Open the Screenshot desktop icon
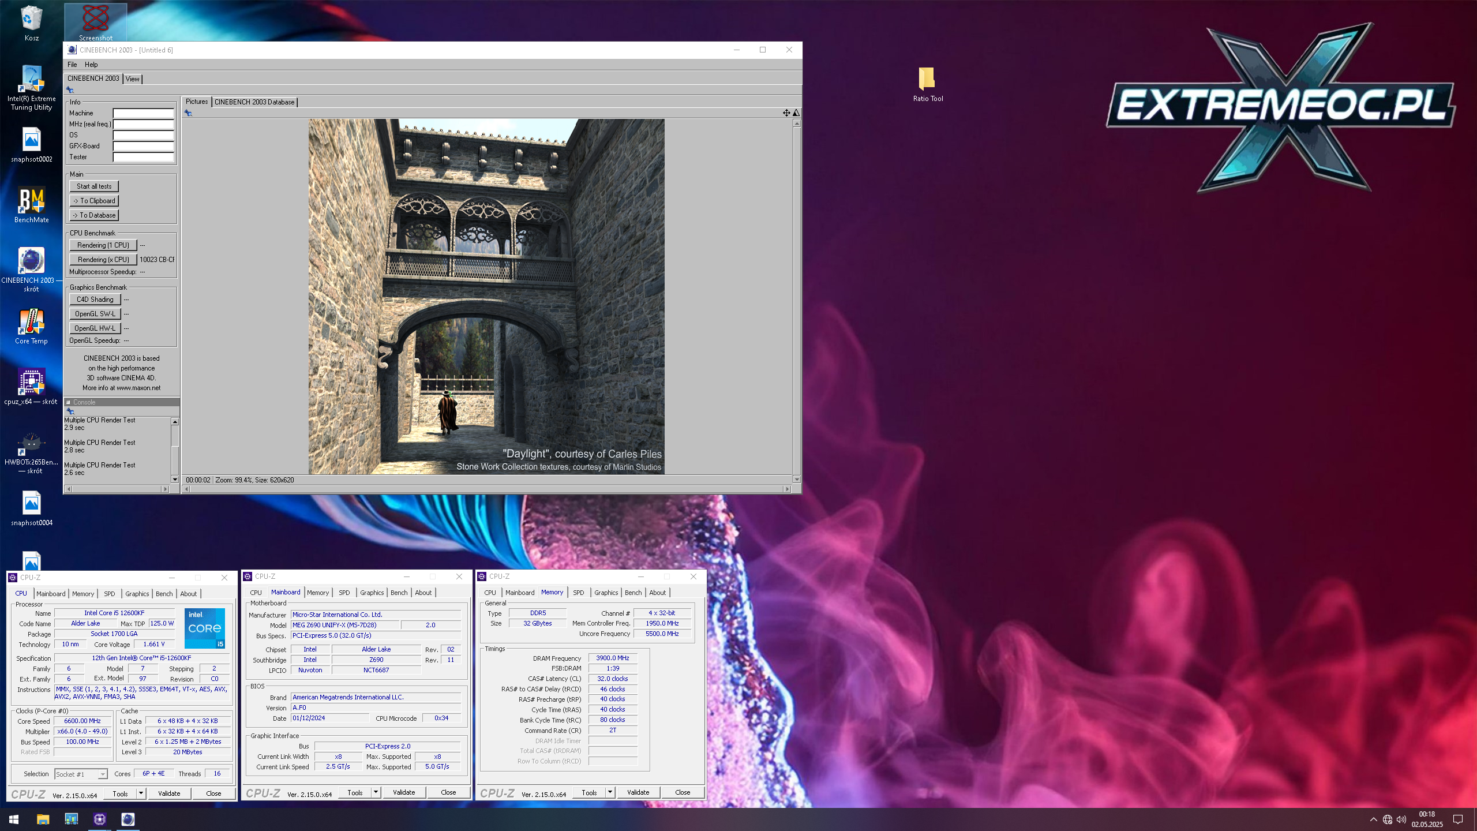The height and width of the screenshot is (831, 1477). (x=96, y=22)
